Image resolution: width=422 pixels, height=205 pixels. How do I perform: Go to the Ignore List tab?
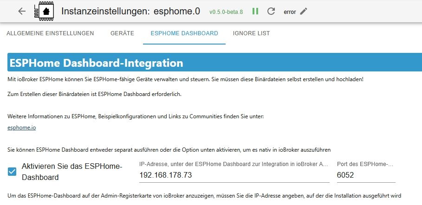coord(251,33)
